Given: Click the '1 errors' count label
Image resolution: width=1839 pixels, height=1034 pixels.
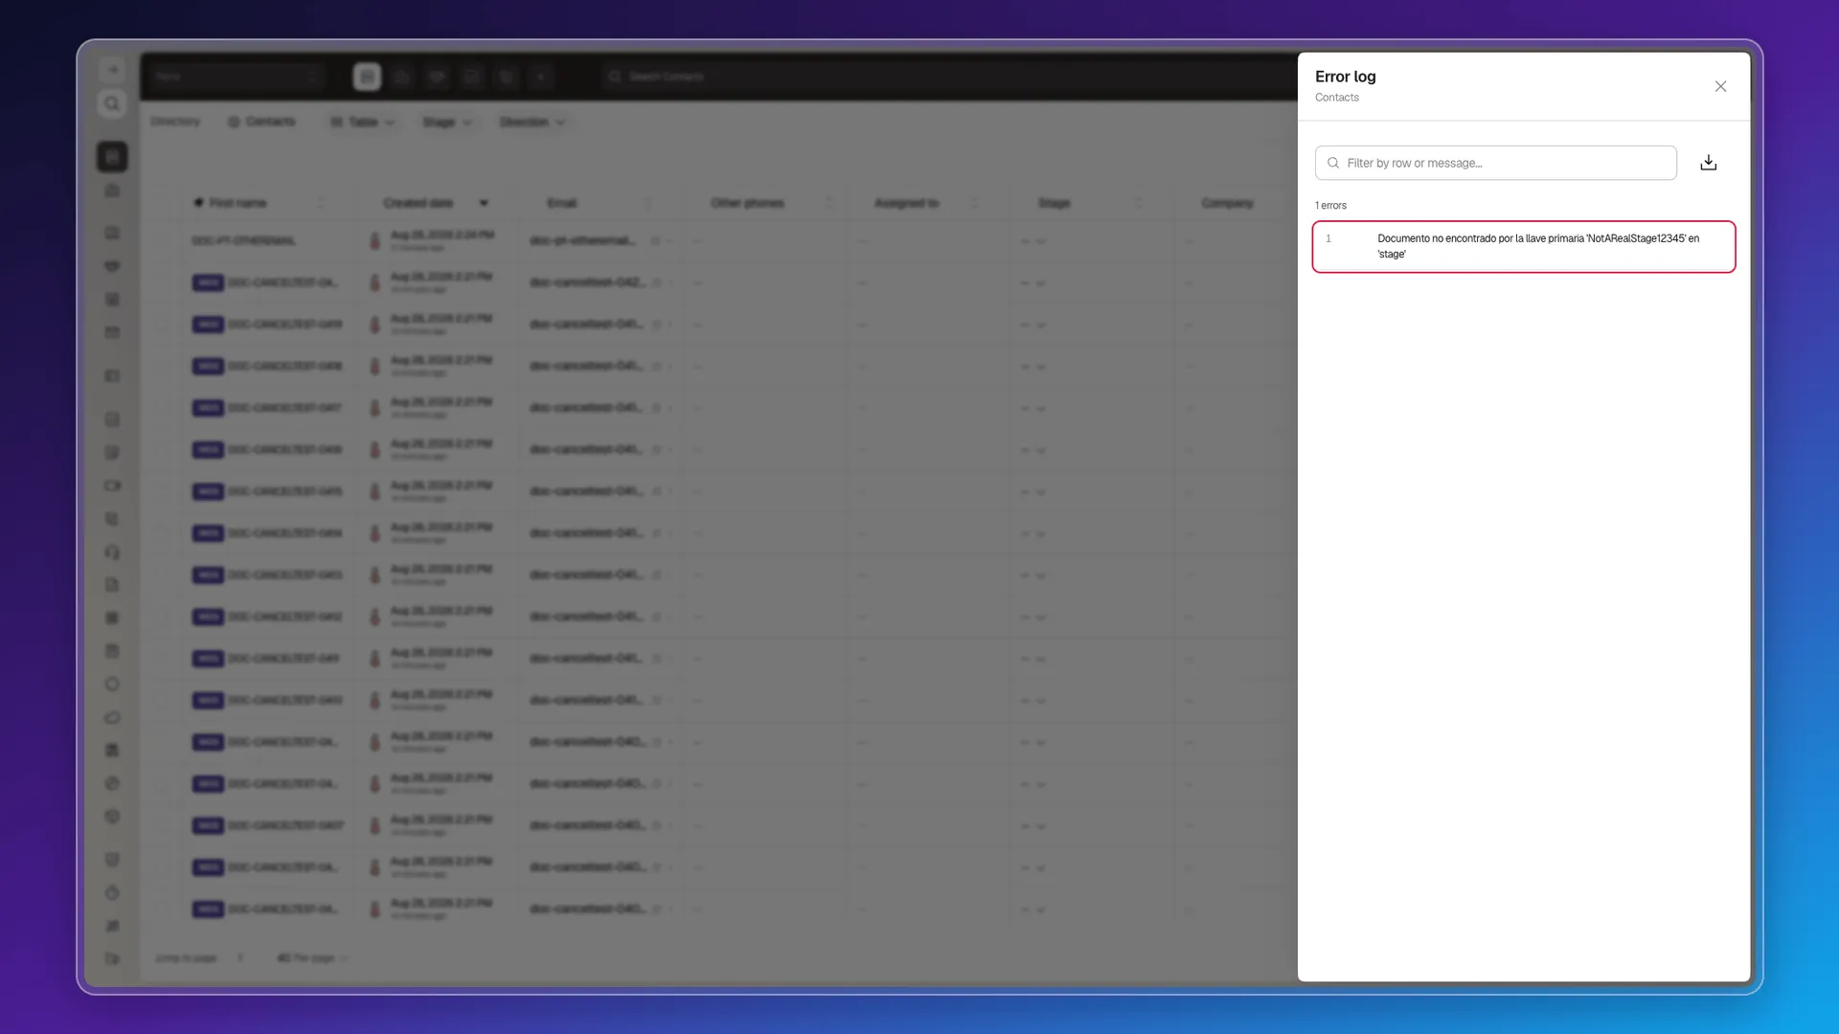Looking at the screenshot, I should click(1330, 206).
